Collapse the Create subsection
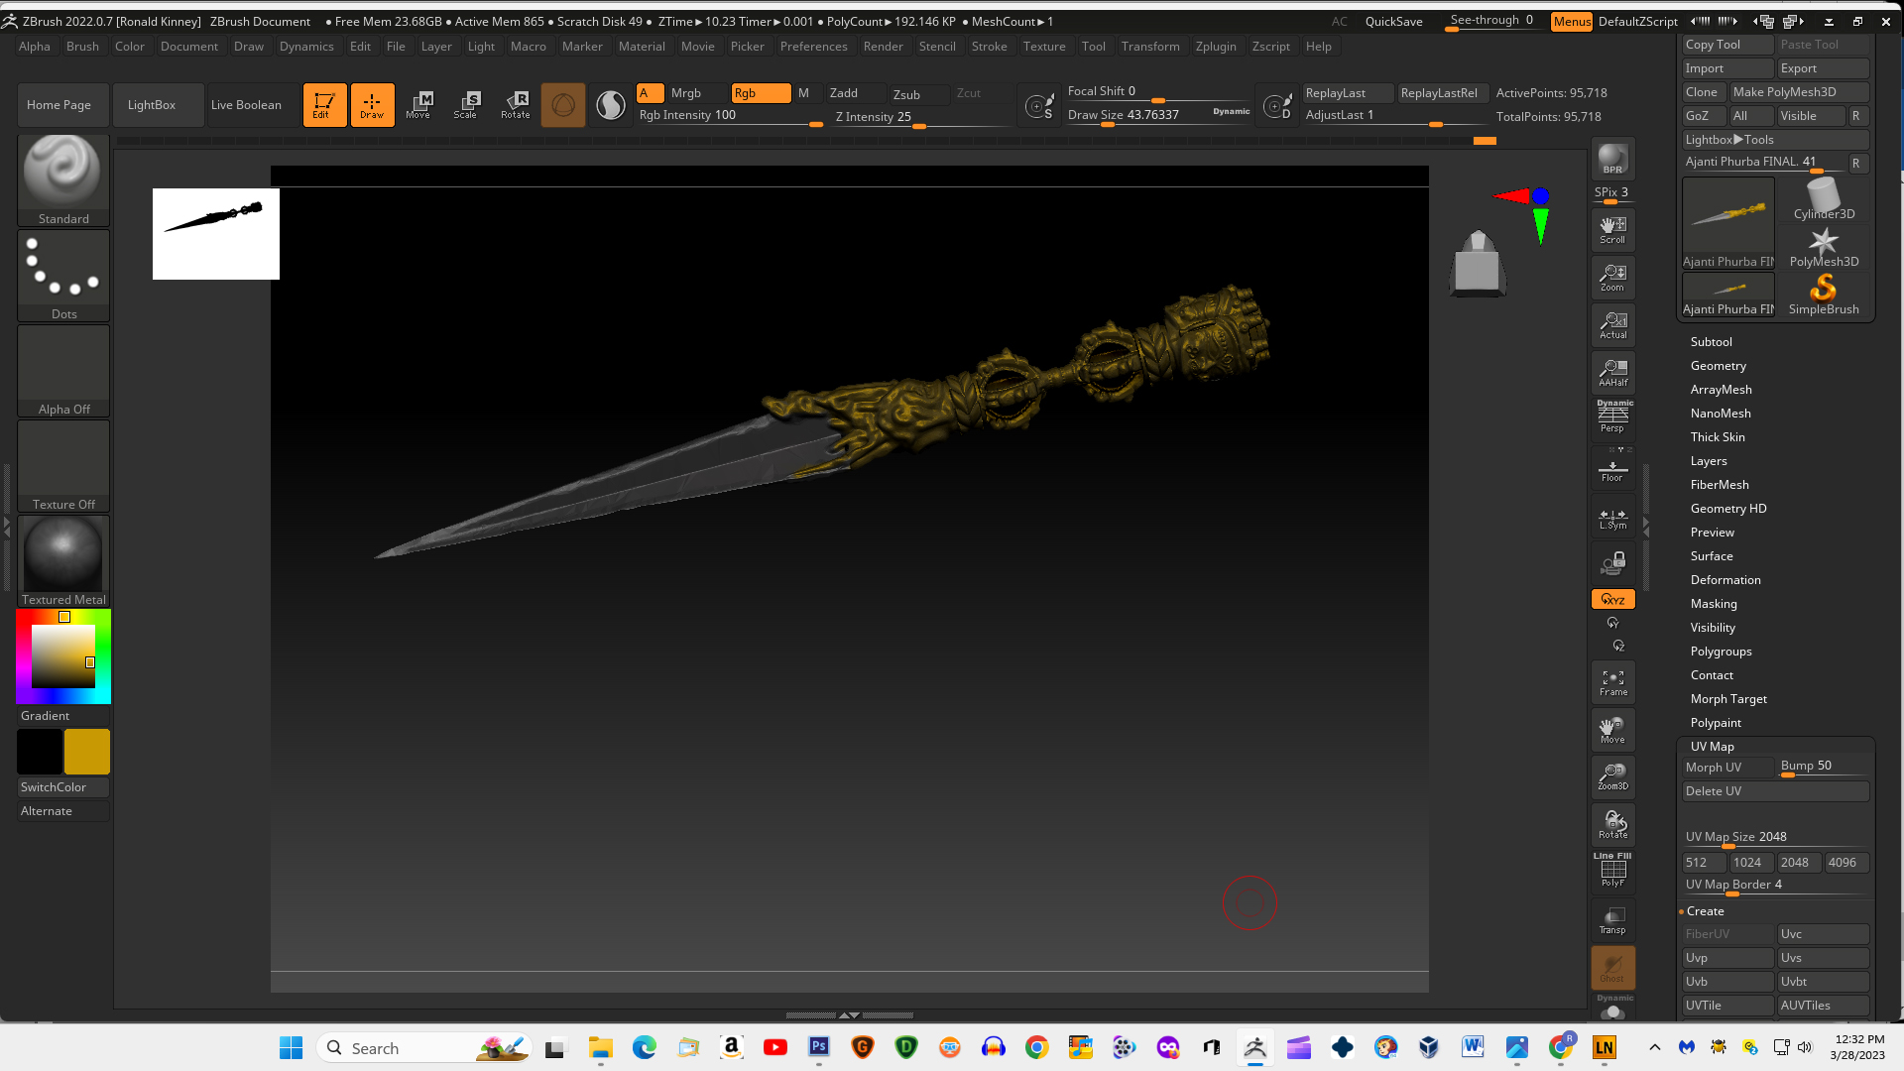Screen dimensions: 1904x1071 [x=1706, y=911]
